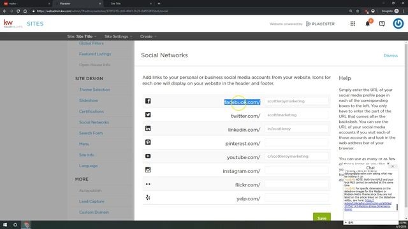Click the Yelp icon

[x=148, y=198]
